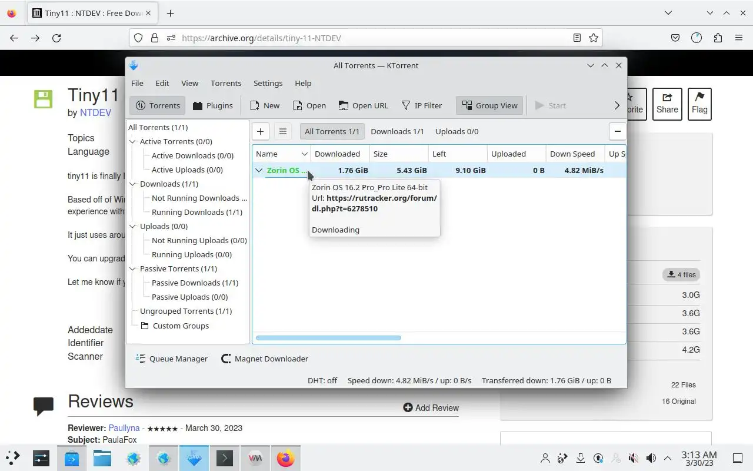The image size is (753, 471).
Task: Click the horizontal scrollbar in torrent list
Action: pos(328,338)
